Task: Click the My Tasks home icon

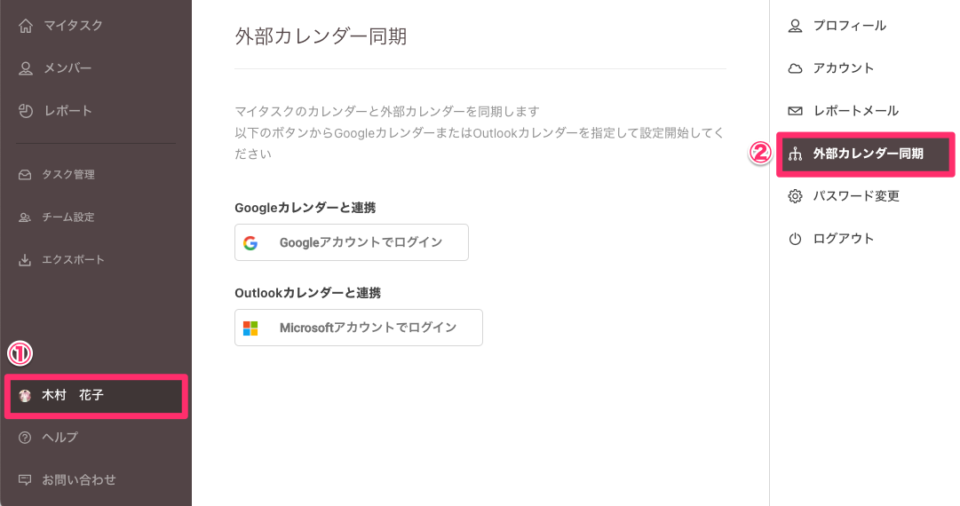Action: pyautogui.click(x=25, y=26)
